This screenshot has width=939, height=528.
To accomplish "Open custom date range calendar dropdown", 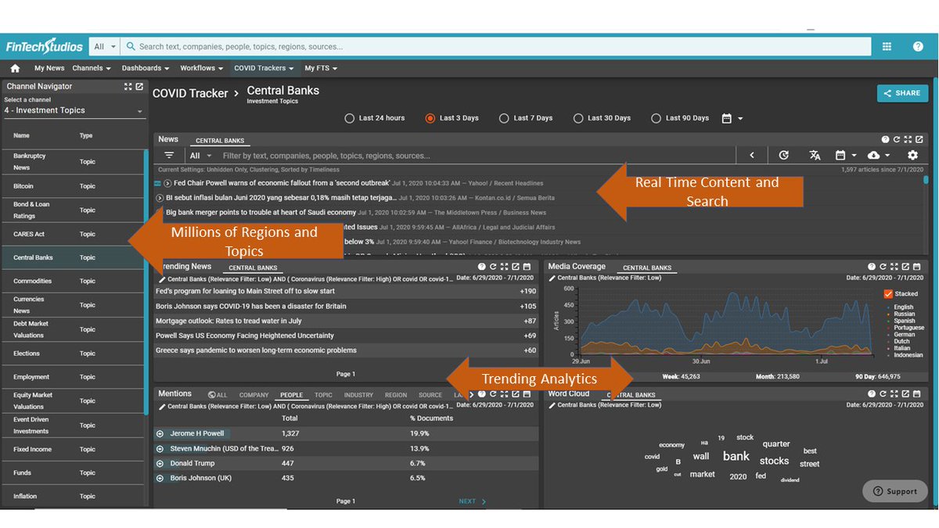I will (x=732, y=118).
